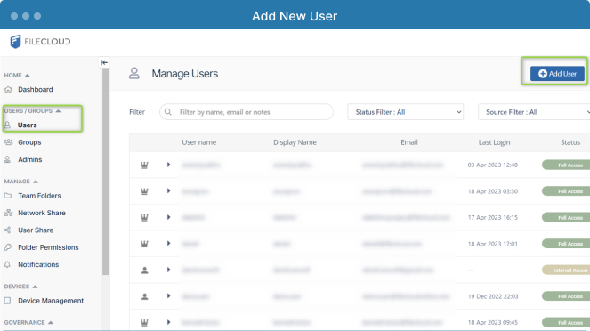Open Dashboard from the sidebar
This screenshot has width=590, height=331.
[36, 90]
